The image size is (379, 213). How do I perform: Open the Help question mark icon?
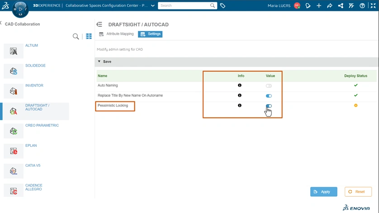tap(362, 6)
